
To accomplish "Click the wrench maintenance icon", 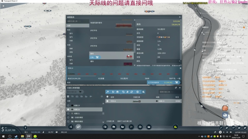I will point(127,92).
